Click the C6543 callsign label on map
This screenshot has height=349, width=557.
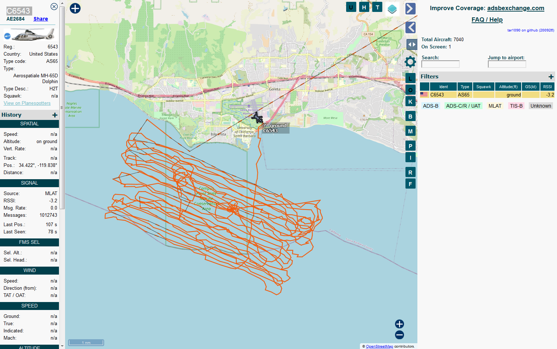(x=271, y=131)
